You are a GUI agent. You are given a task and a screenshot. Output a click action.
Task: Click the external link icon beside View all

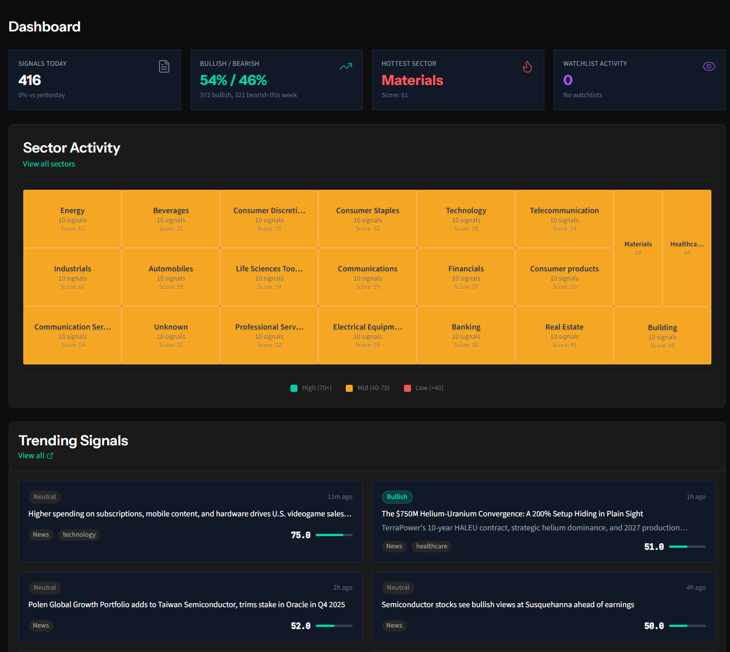(x=49, y=455)
